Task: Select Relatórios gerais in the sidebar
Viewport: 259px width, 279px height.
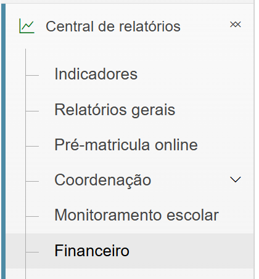Action: (x=115, y=110)
